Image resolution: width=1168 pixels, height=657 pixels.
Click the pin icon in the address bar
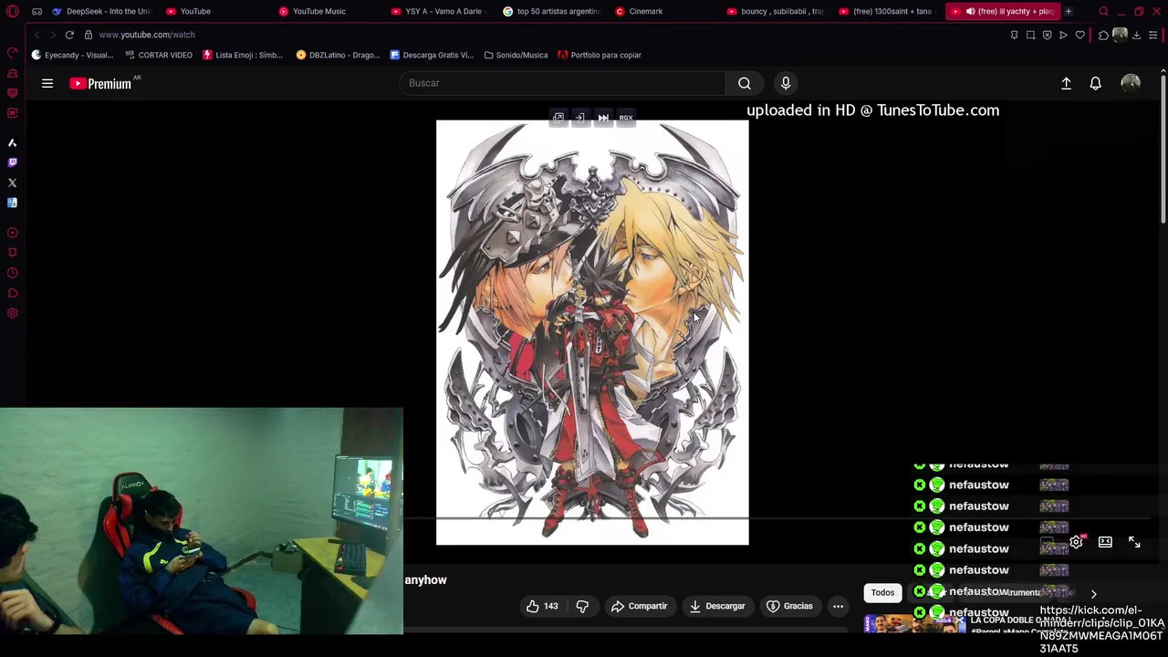click(x=1014, y=35)
